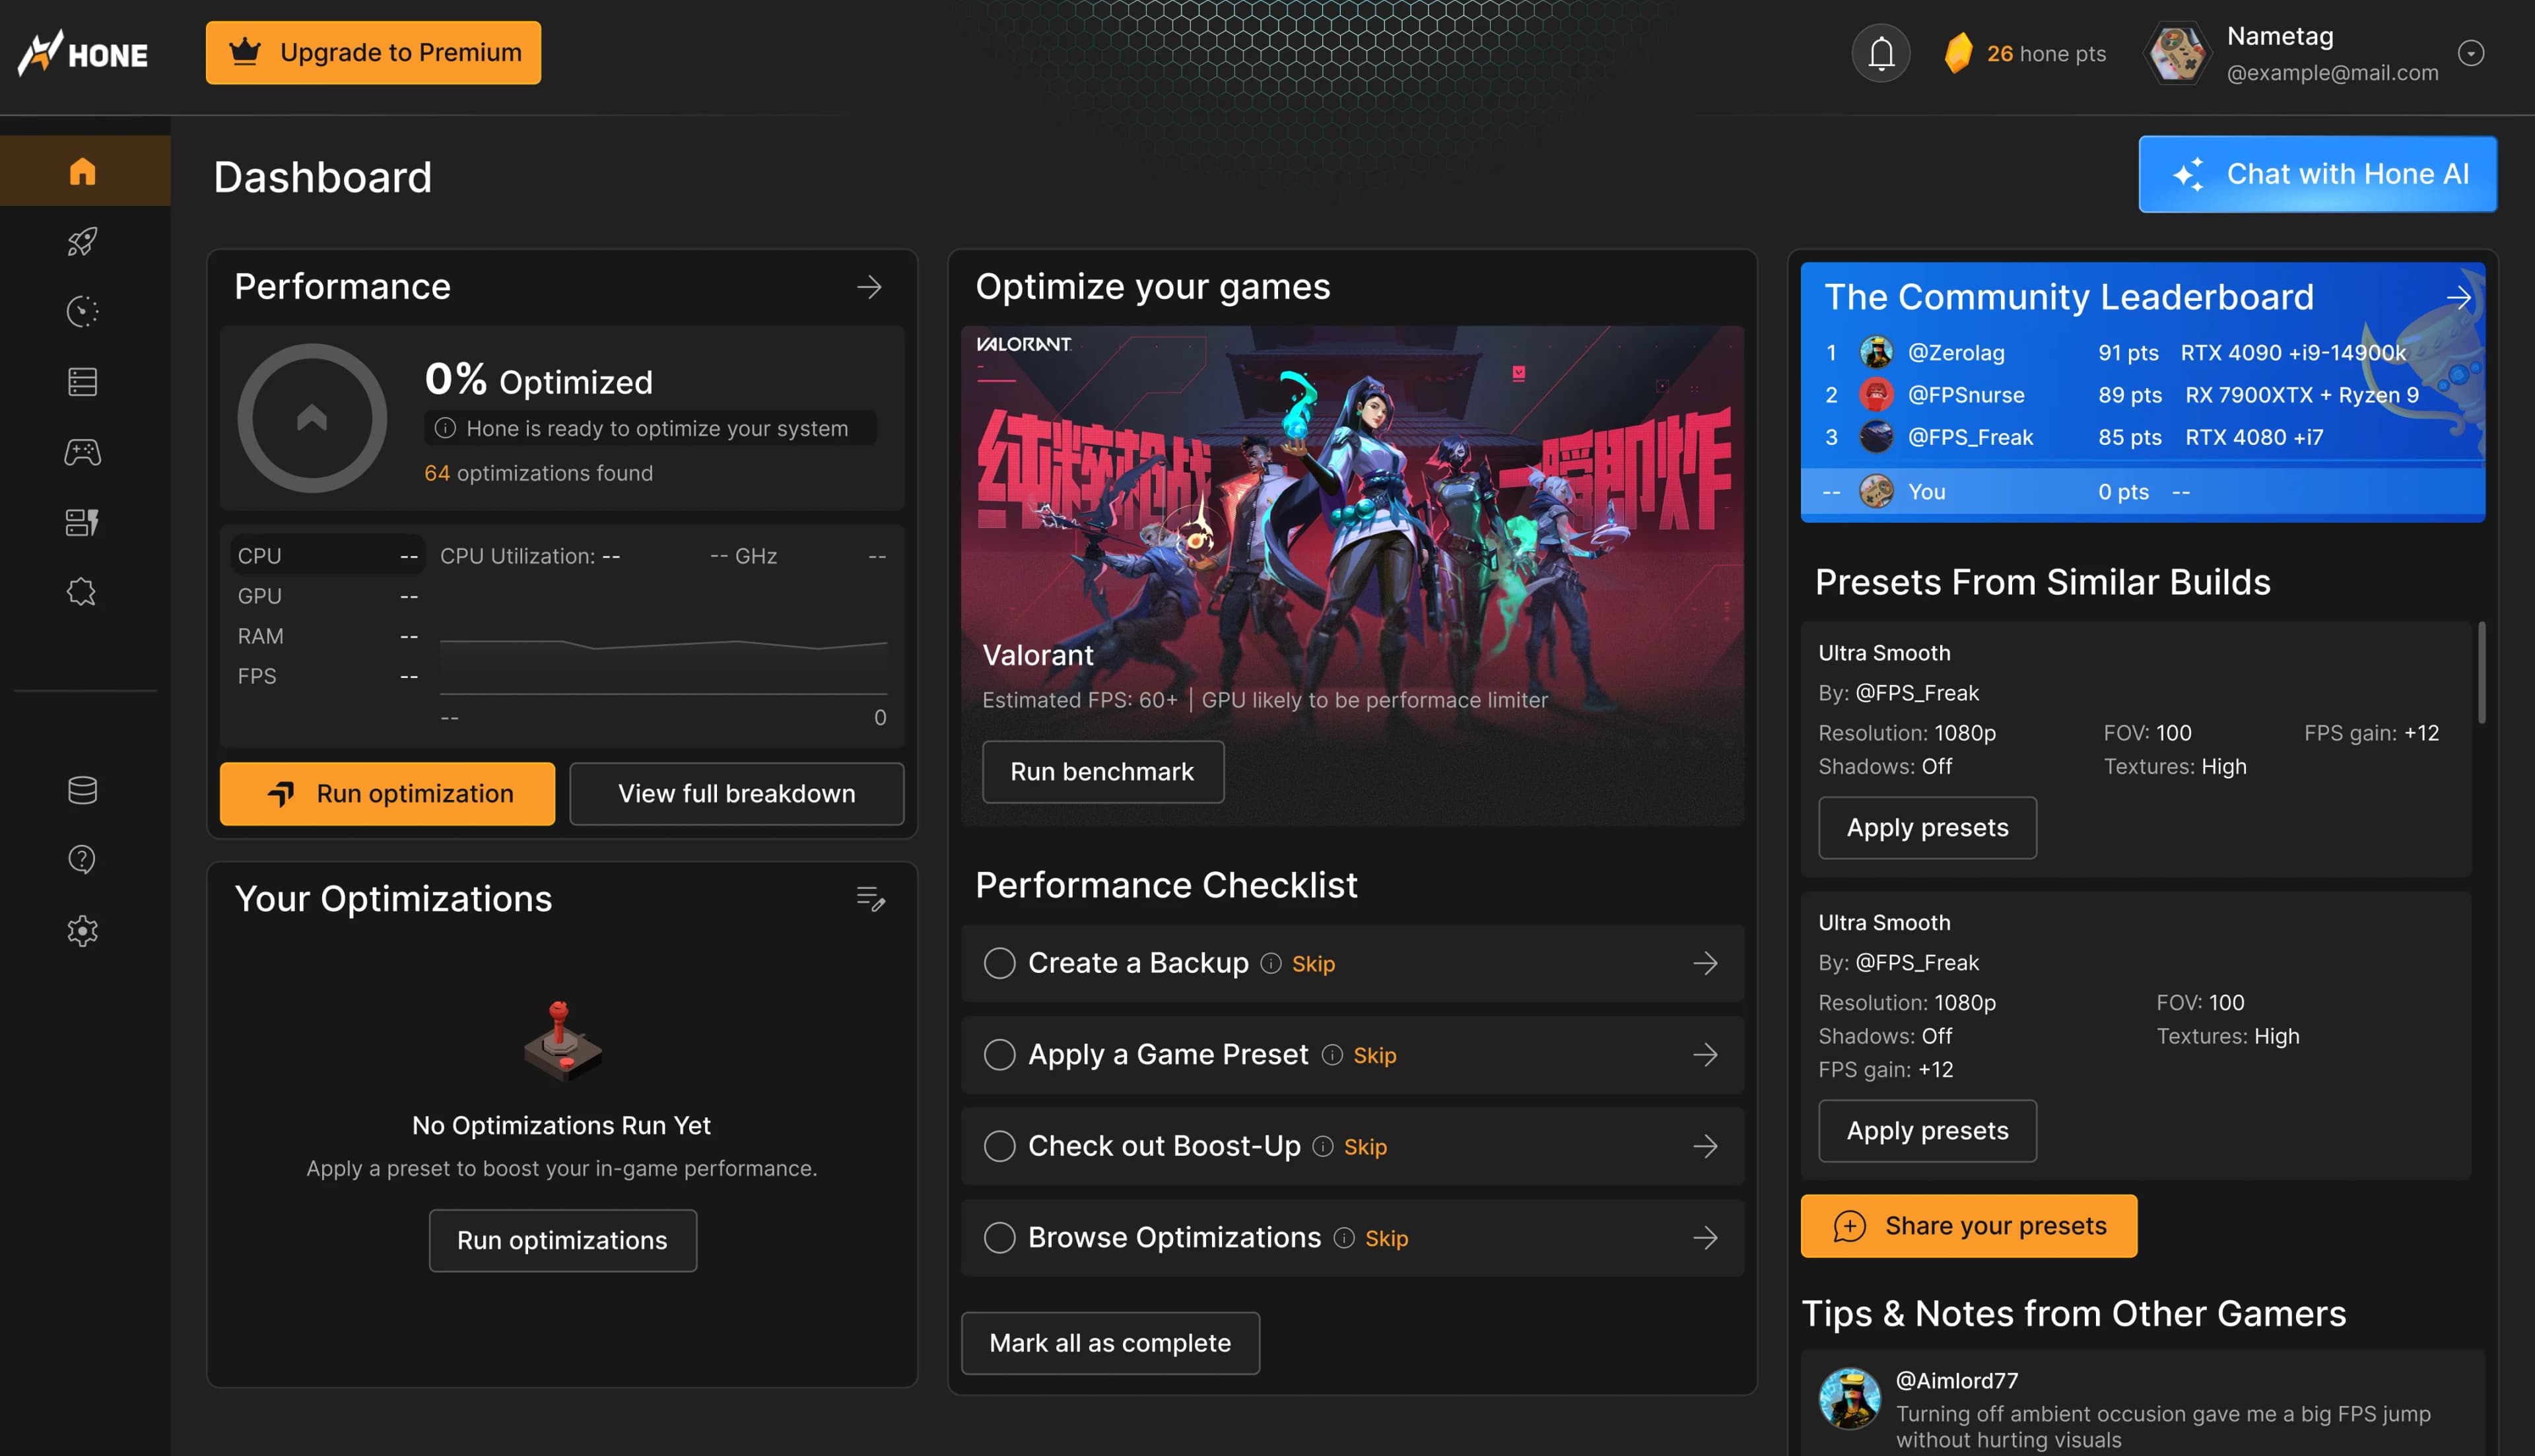This screenshot has width=2535, height=1456.
Task: Click the @Aimlord77 avatar in tips
Action: pyautogui.click(x=1850, y=1398)
